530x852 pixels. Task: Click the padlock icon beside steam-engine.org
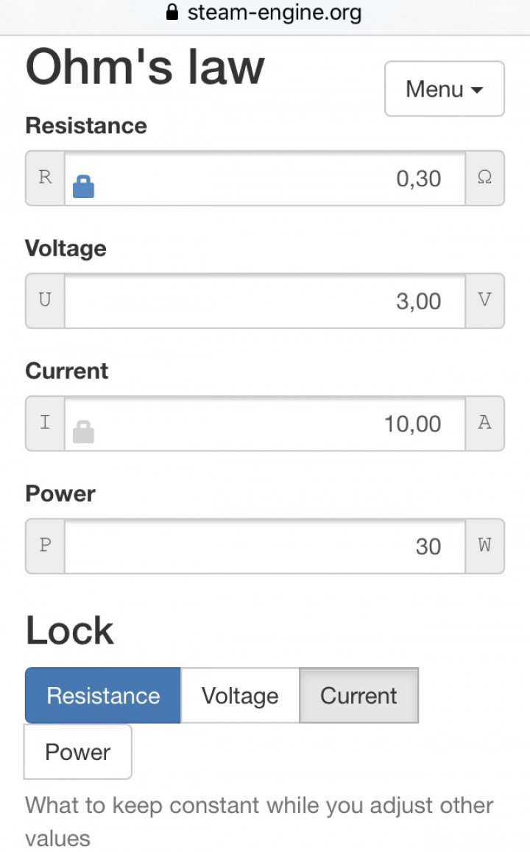(x=172, y=12)
